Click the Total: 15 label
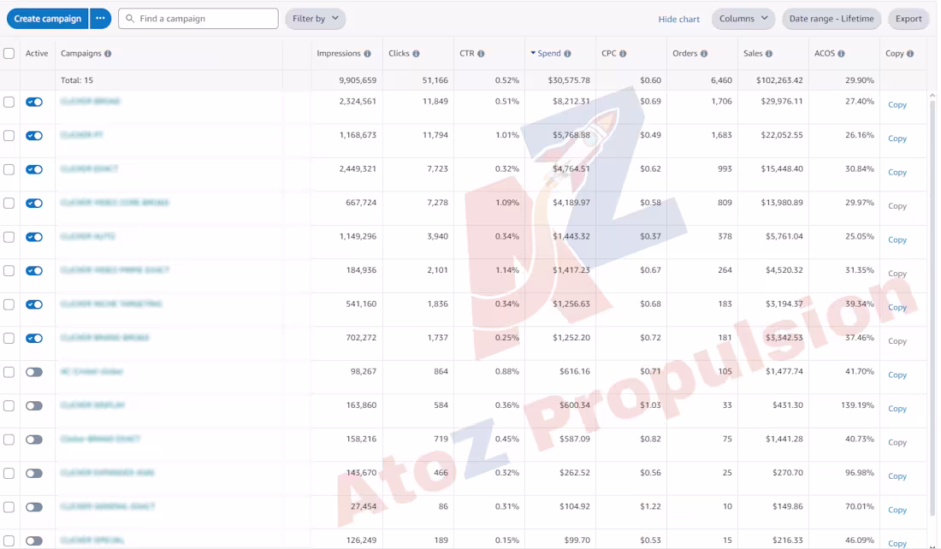This screenshot has width=941, height=549. click(77, 80)
